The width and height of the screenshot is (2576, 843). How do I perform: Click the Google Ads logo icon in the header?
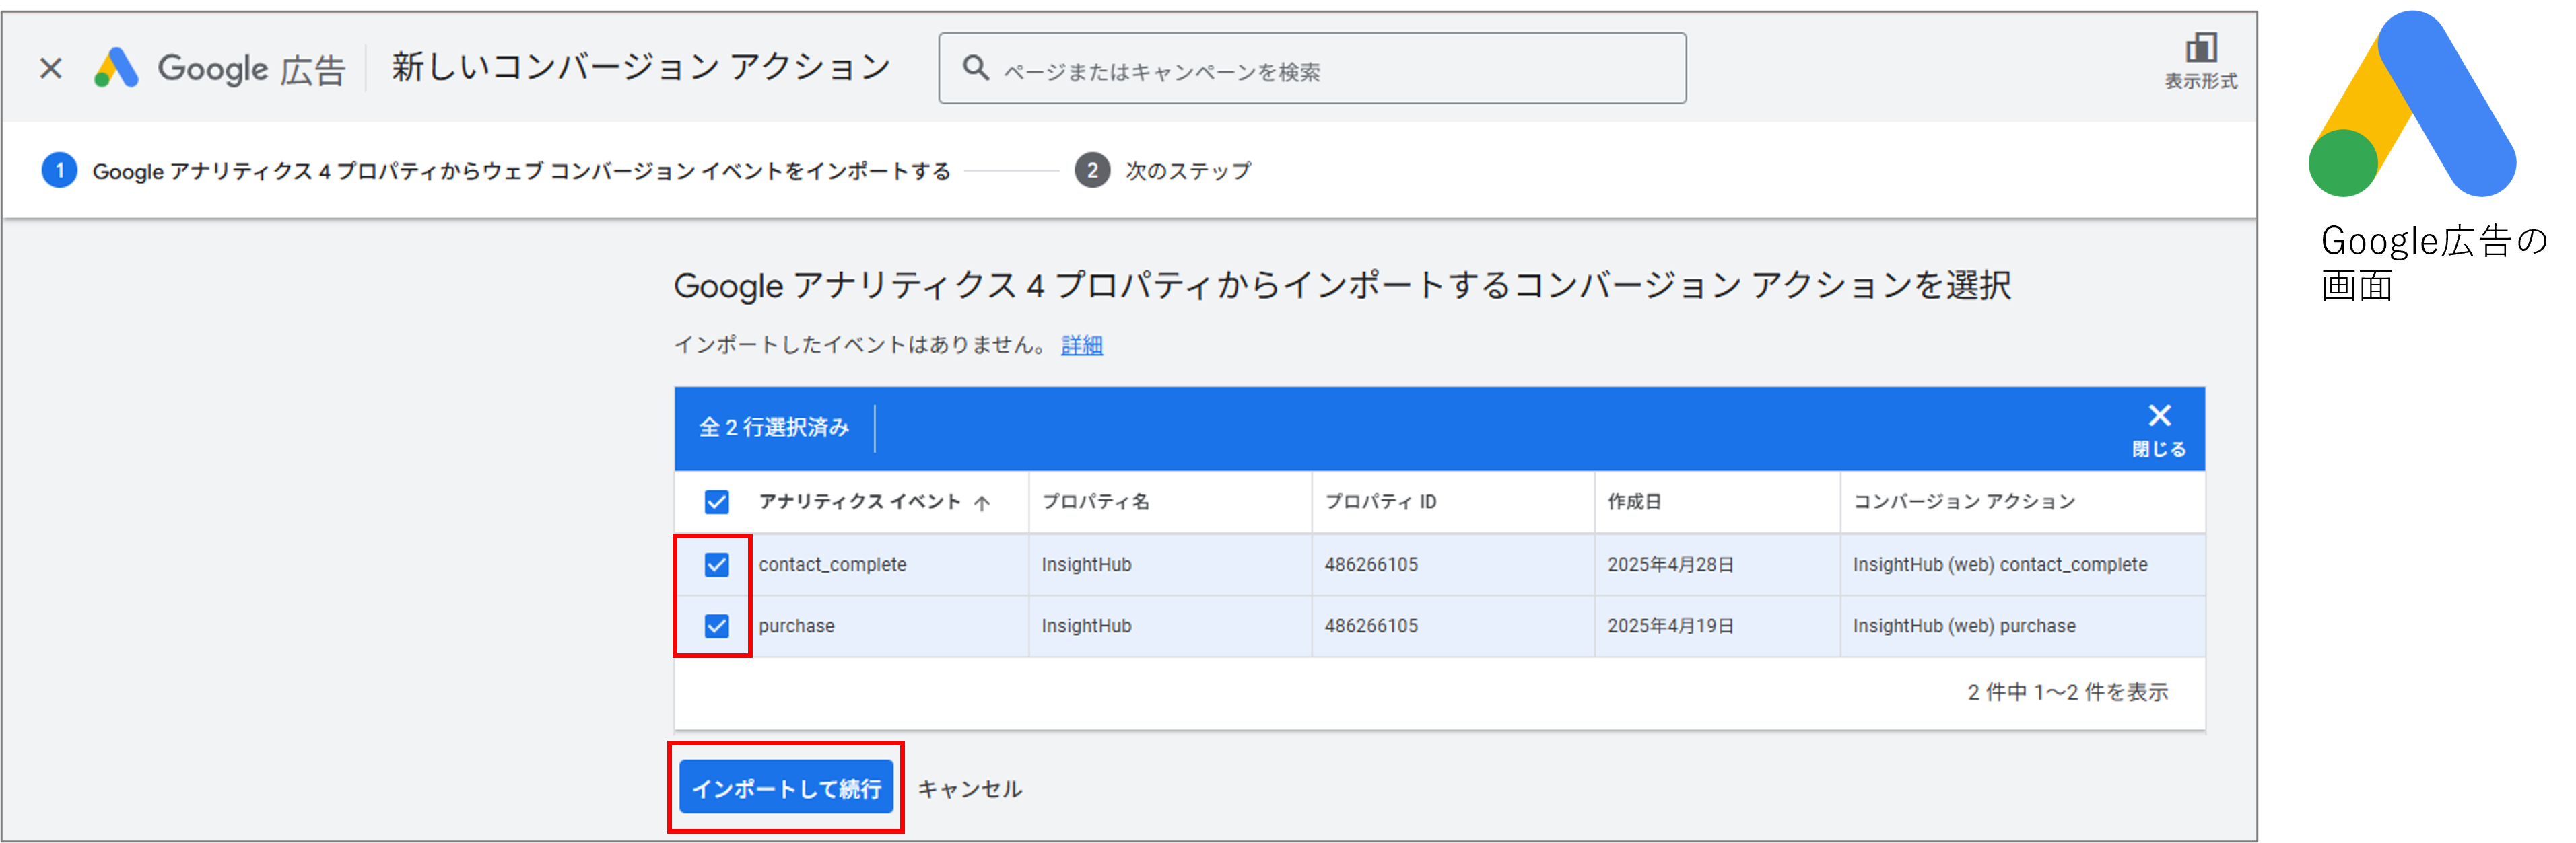pyautogui.click(x=116, y=68)
